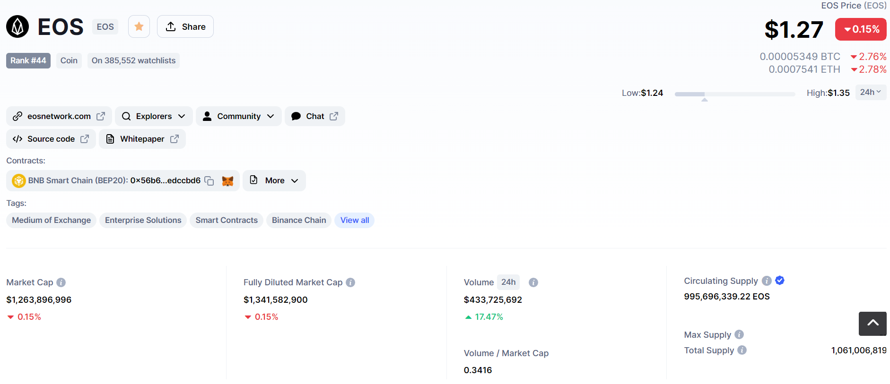Add EOS to watchlist with star button

tap(139, 26)
